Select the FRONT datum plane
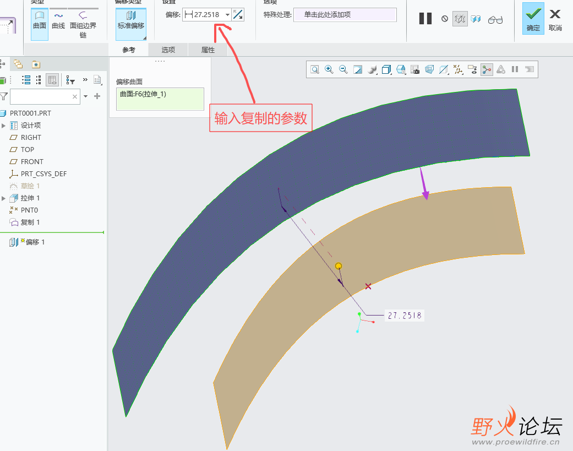 click(x=32, y=161)
